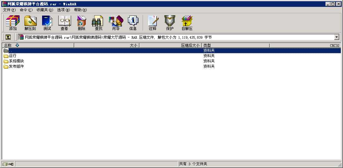Sort by the 类型 column header

click(235, 45)
